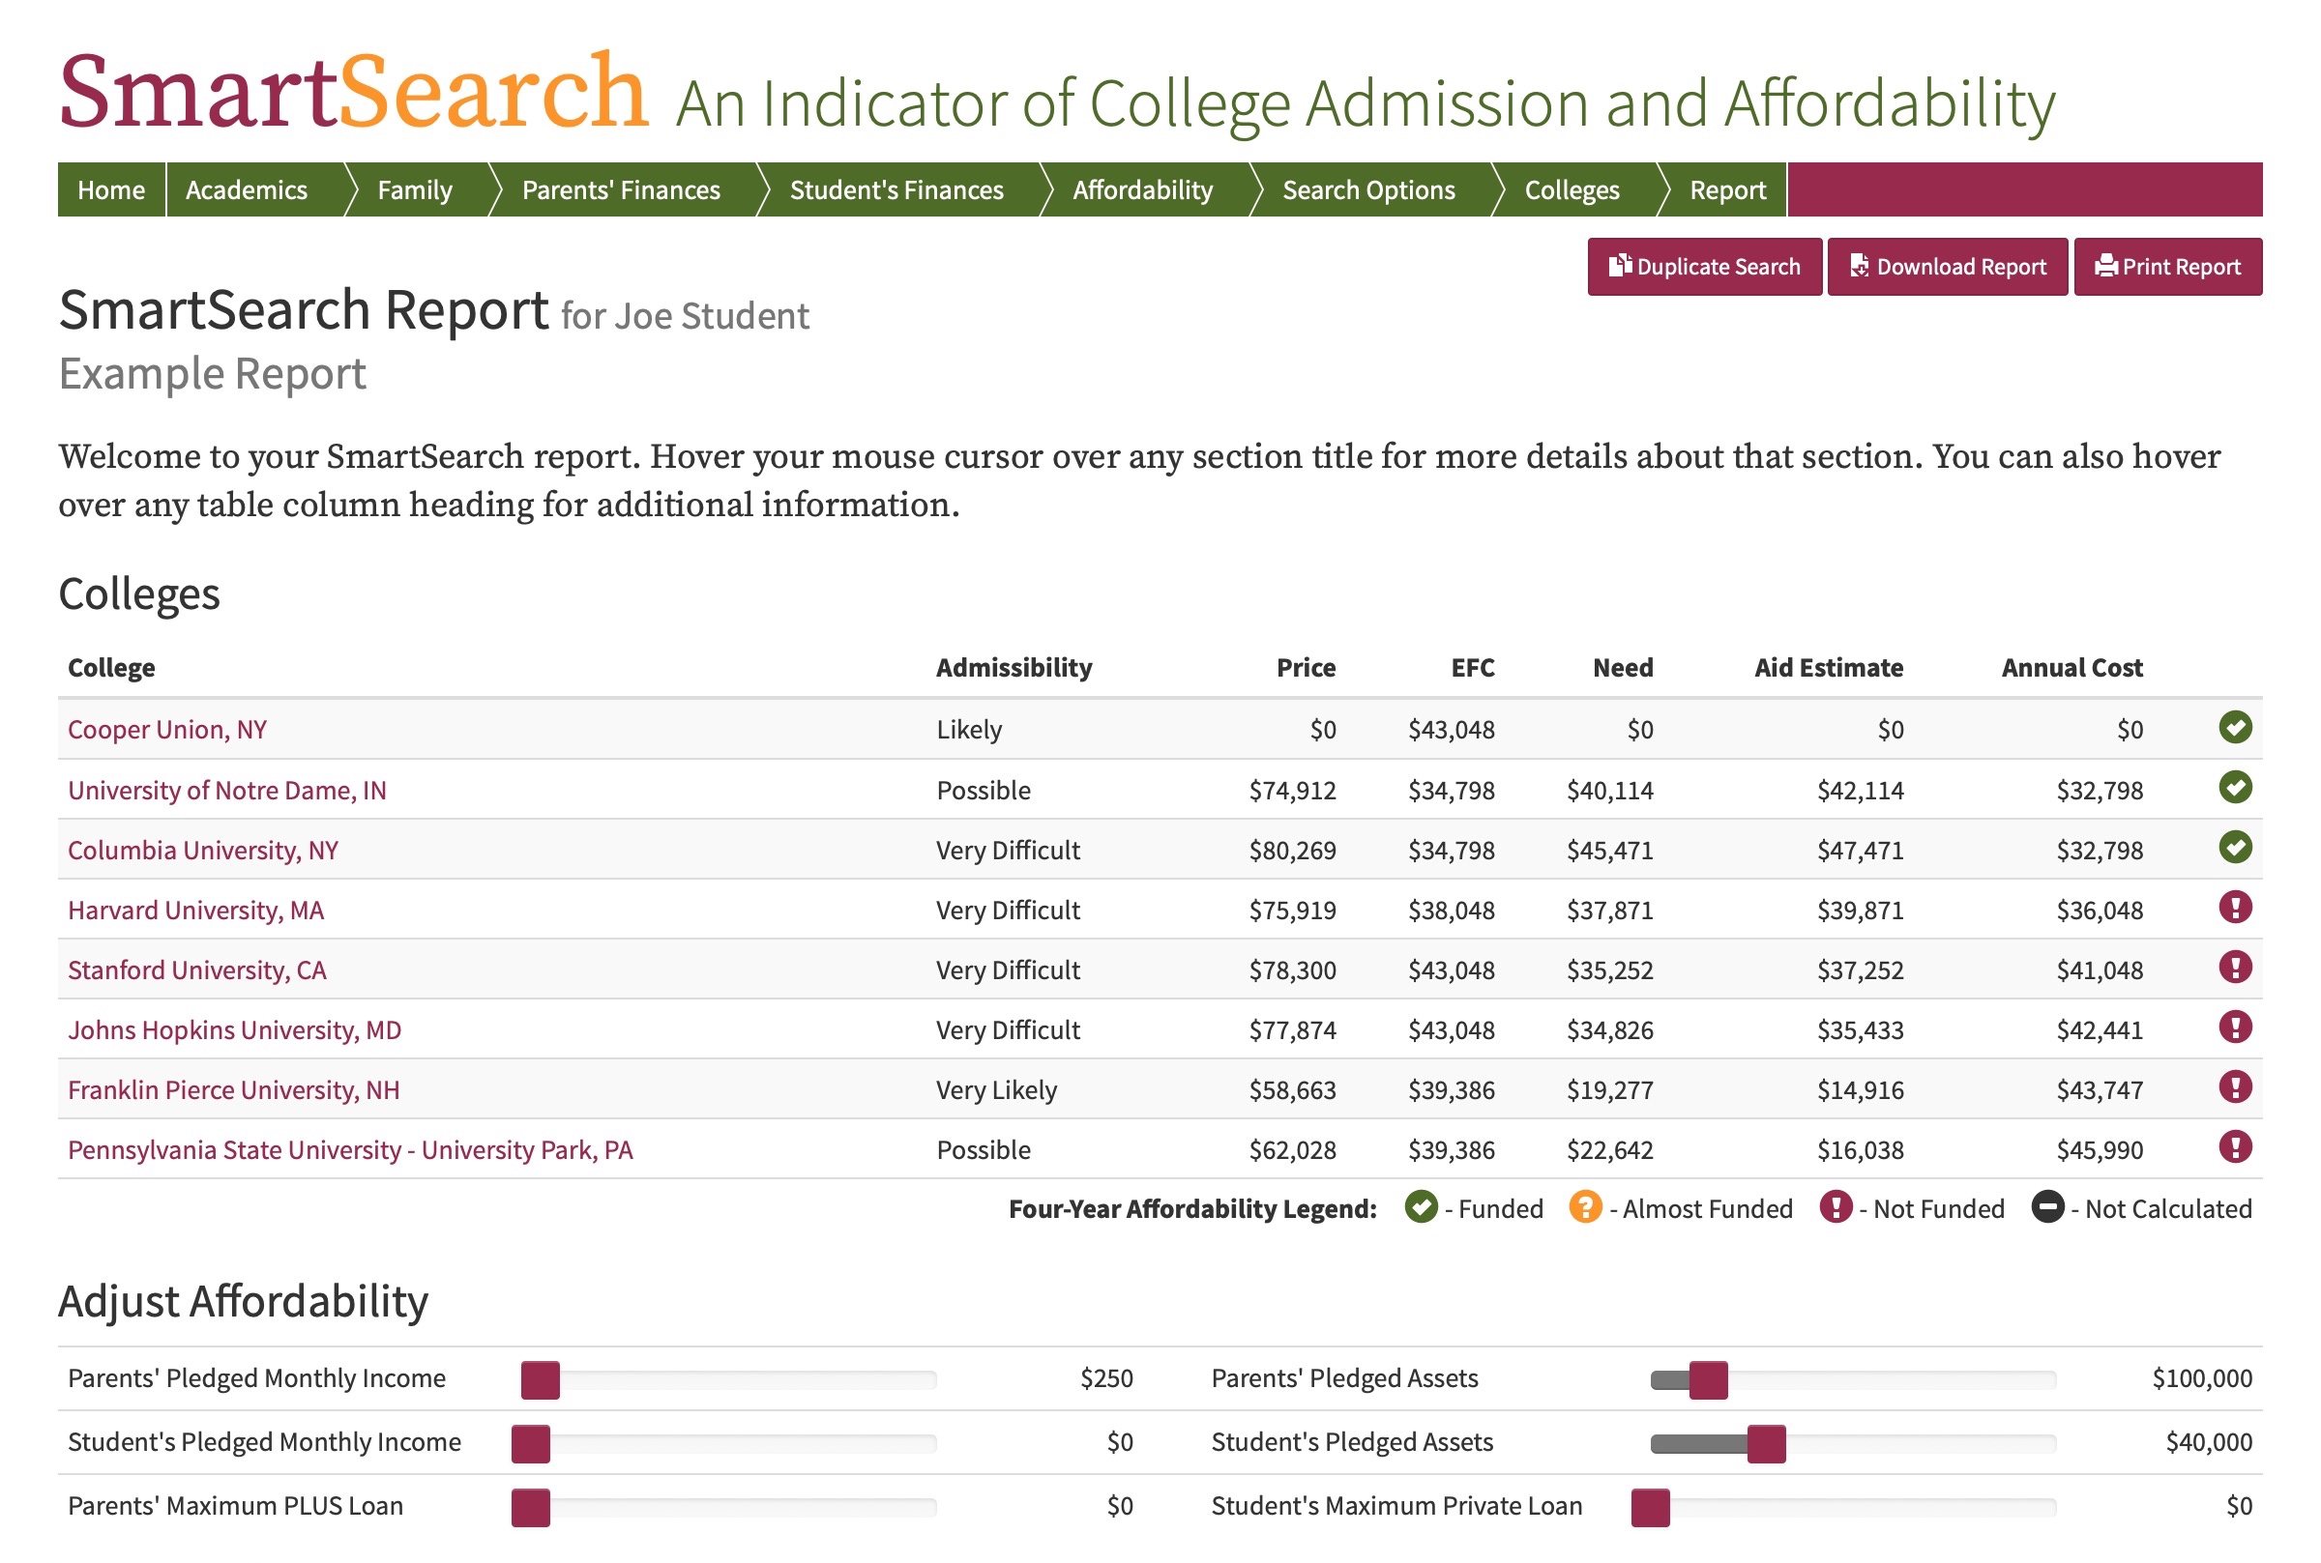Click the Not Calculated icon in legend
2321x1563 pixels.
tap(2050, 1208)
